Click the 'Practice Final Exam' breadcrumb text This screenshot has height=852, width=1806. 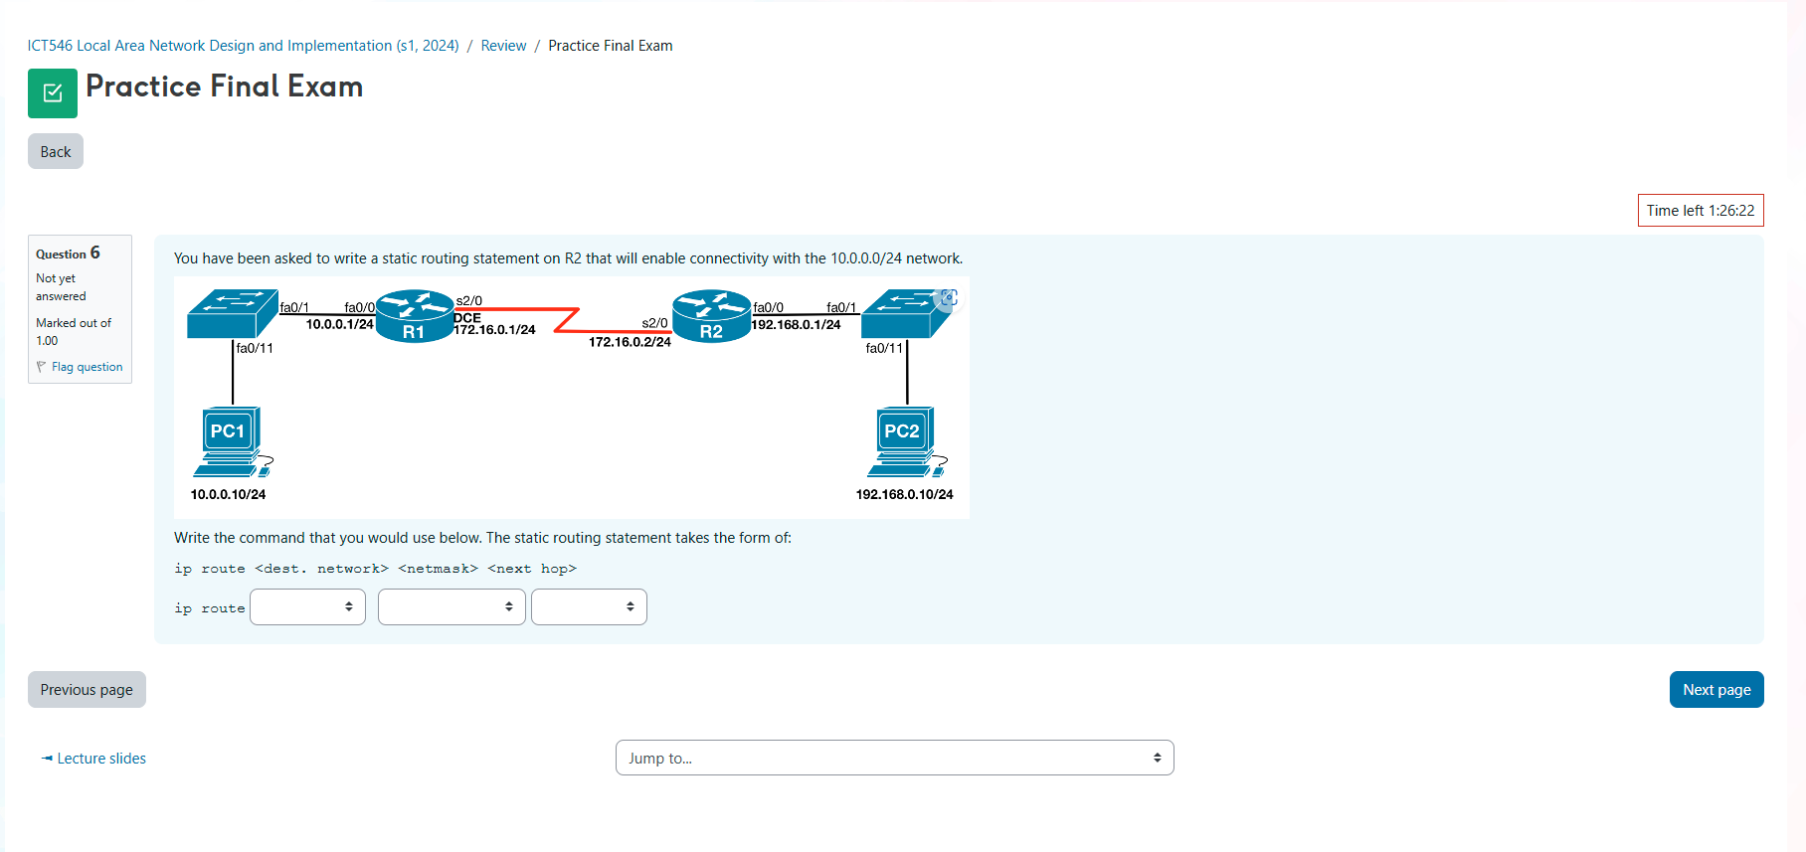[x=611, y=46]
